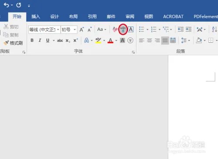The width and height of the screenshot is (218, 159).
Task: Expand the font size dropdown arrow
Action: pyautogui.click(x=75, y=30)
